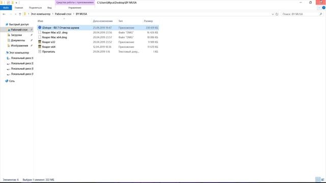This screenshot has width=326, height=183.
Task: Open Документы in the sidebar
Action: [18, 40]
